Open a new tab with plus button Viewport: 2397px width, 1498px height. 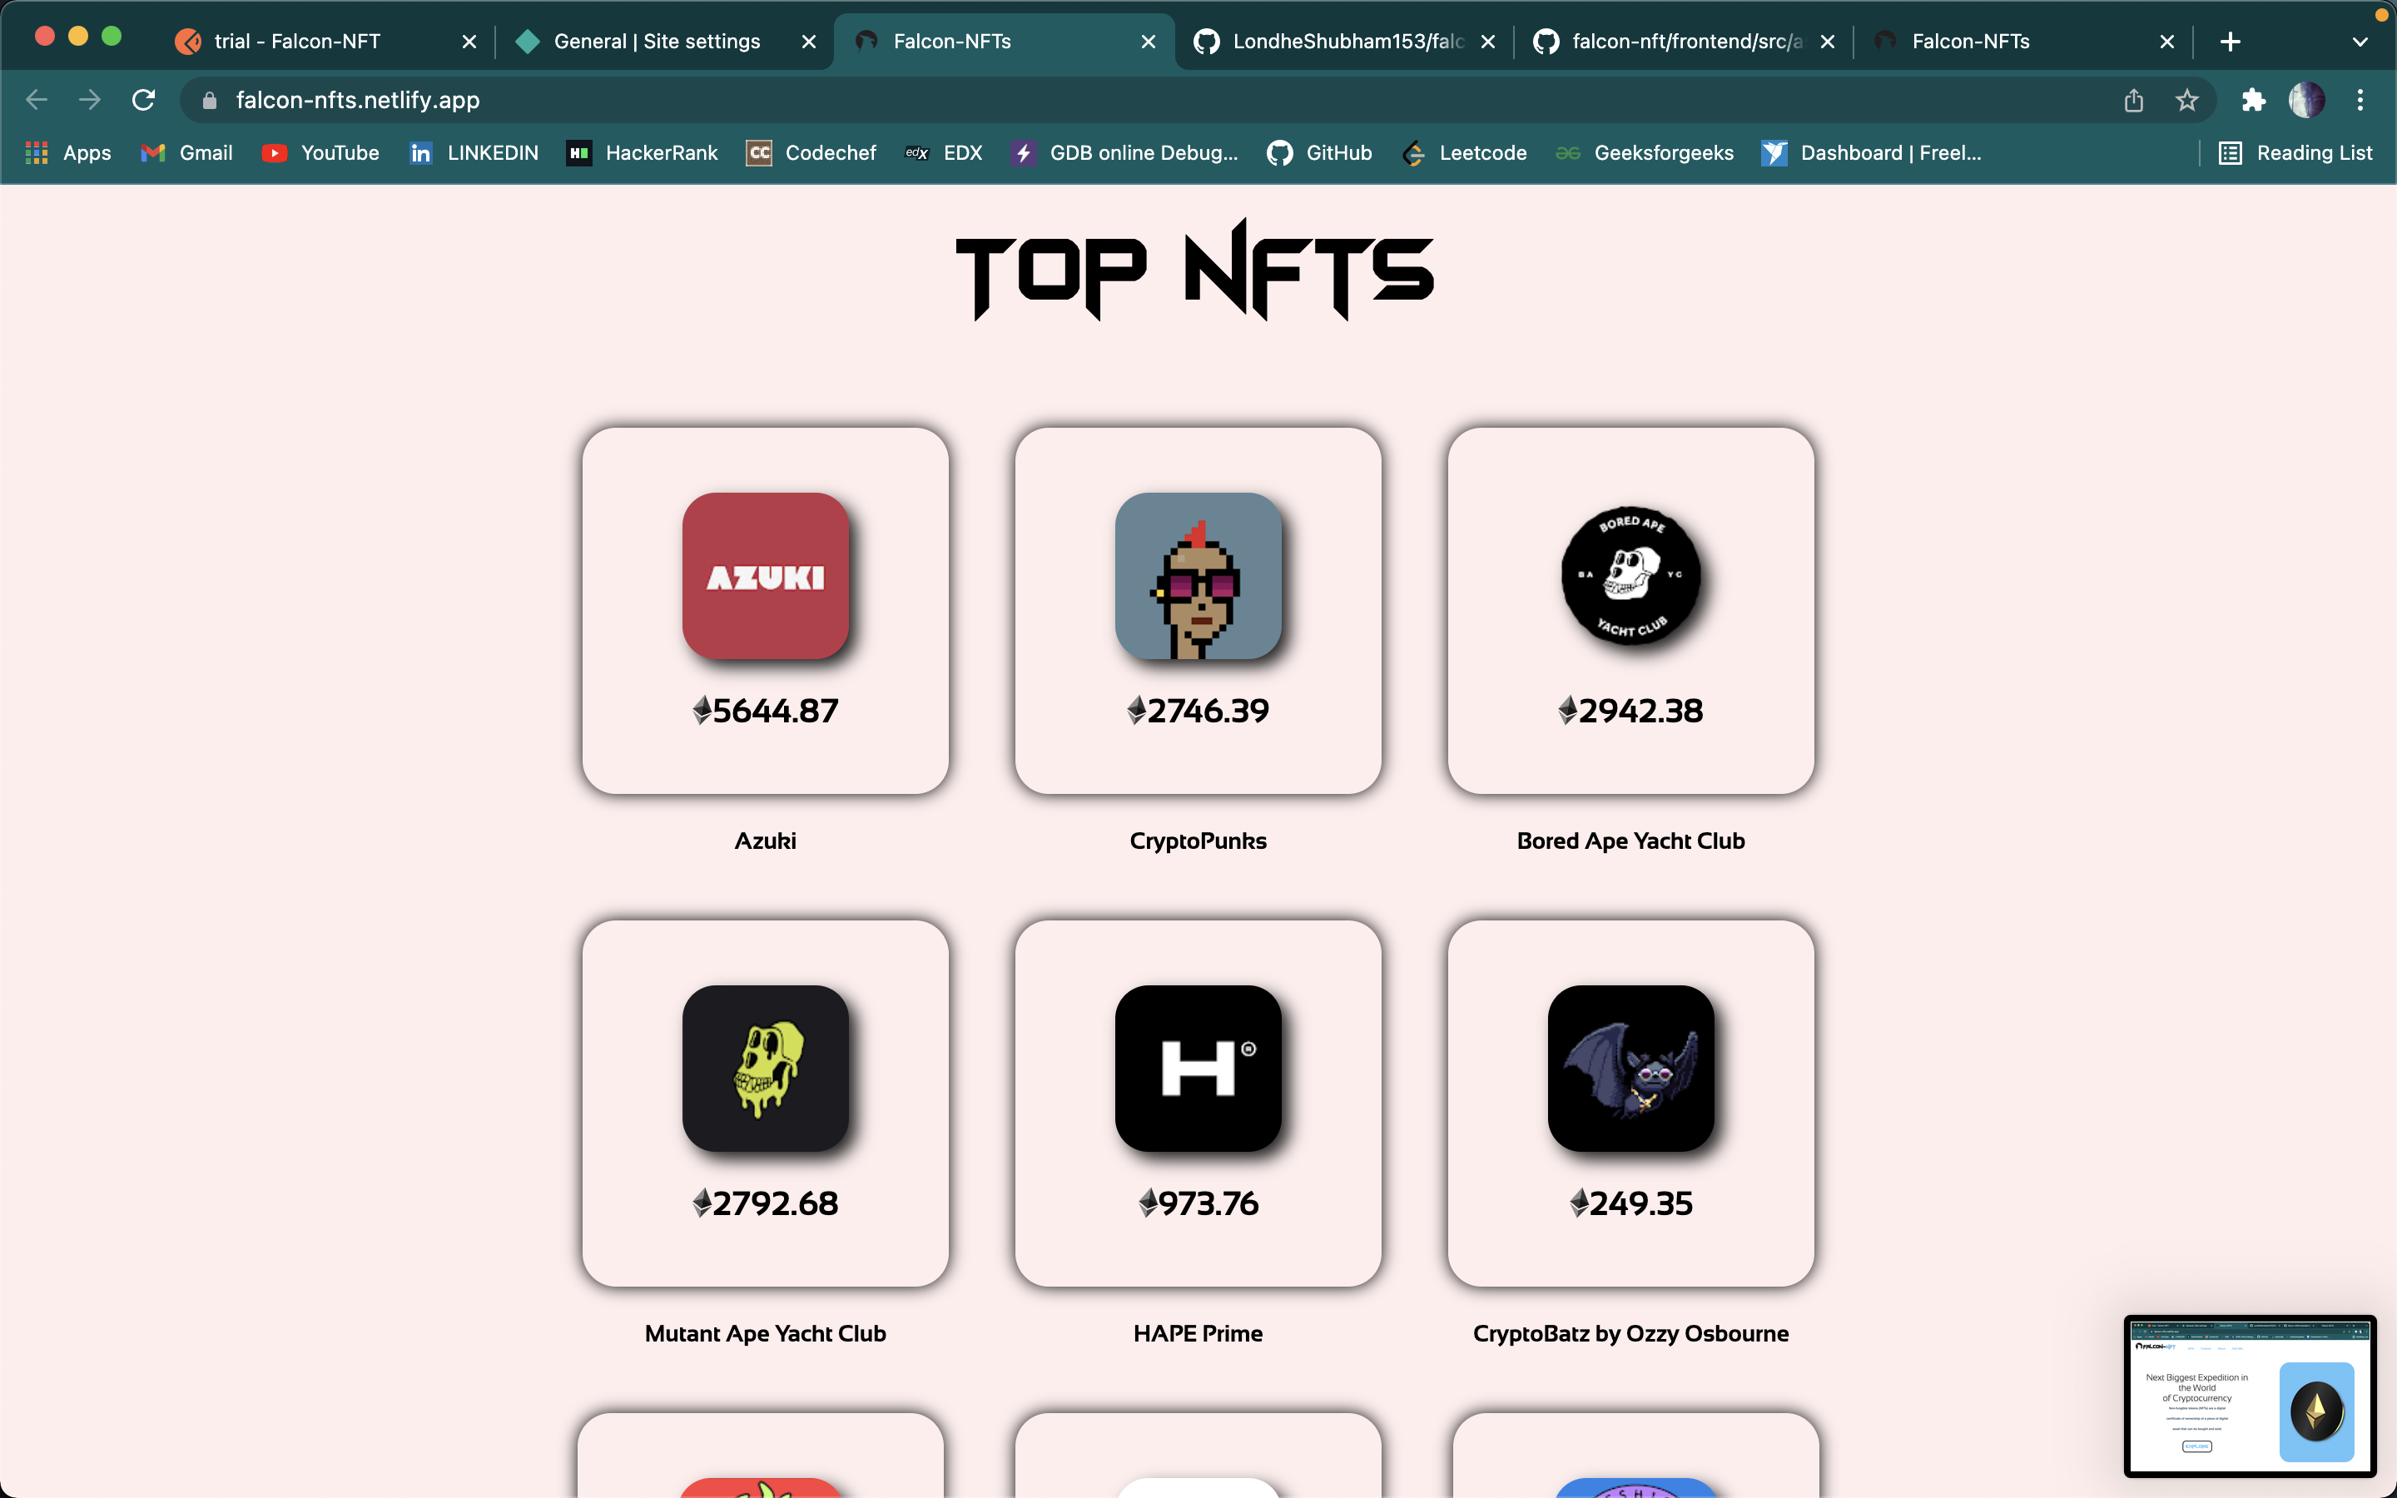(x=2230, y=42)
